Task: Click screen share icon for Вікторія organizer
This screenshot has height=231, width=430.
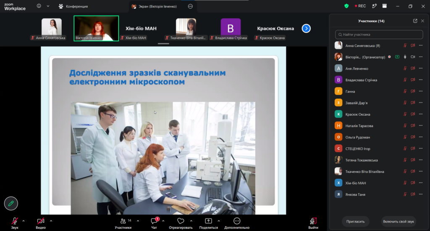Action: pos(397,57)
